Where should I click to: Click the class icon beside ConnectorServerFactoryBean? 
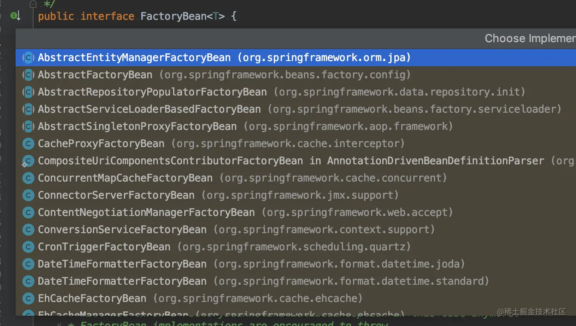28,195
